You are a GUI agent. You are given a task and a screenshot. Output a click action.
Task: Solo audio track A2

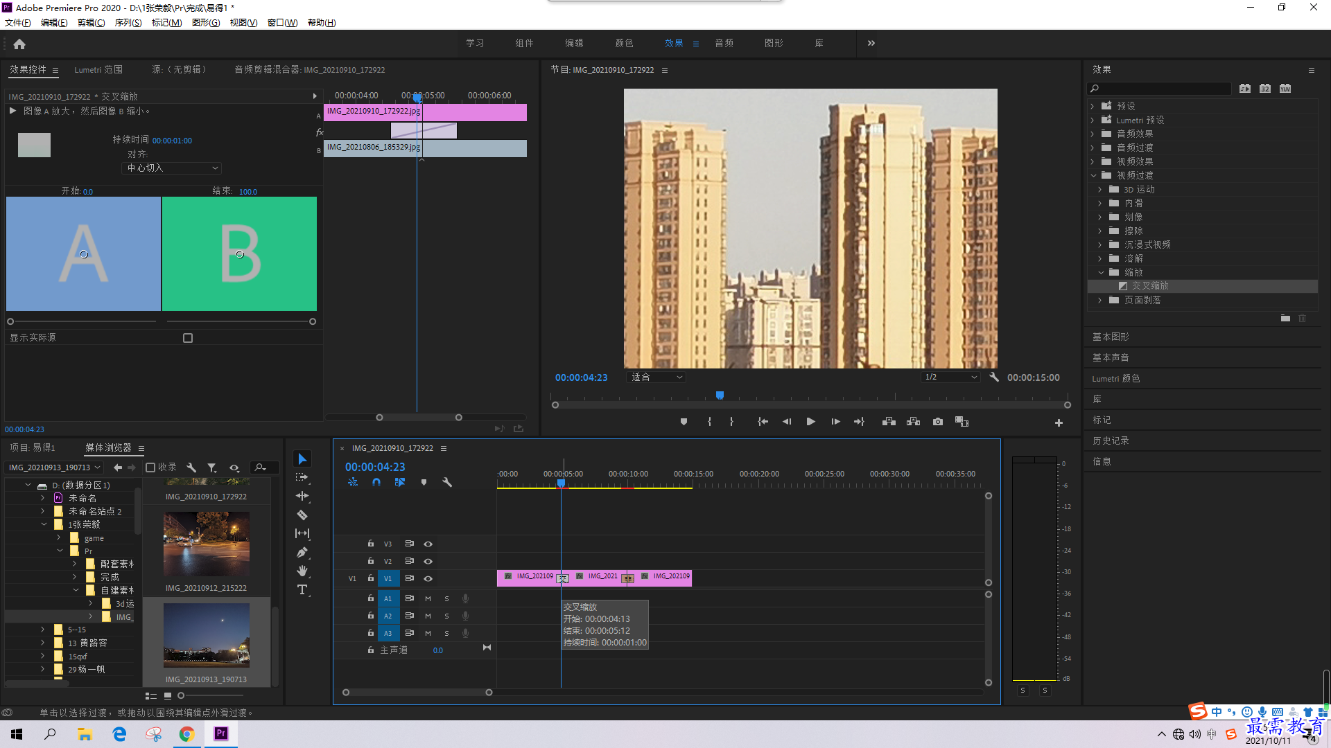pos(446,616)
